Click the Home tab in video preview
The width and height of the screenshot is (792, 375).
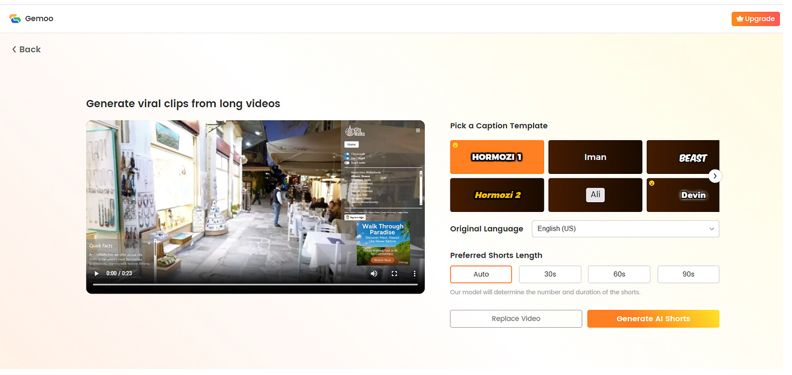tap(351, 145)
